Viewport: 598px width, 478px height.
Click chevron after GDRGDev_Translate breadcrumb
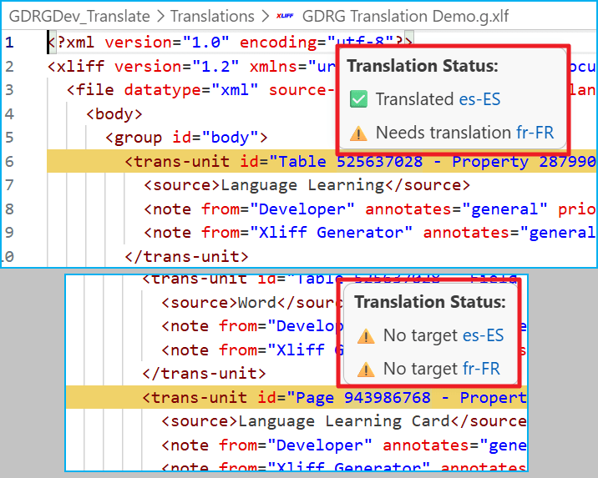coord(160,16)
